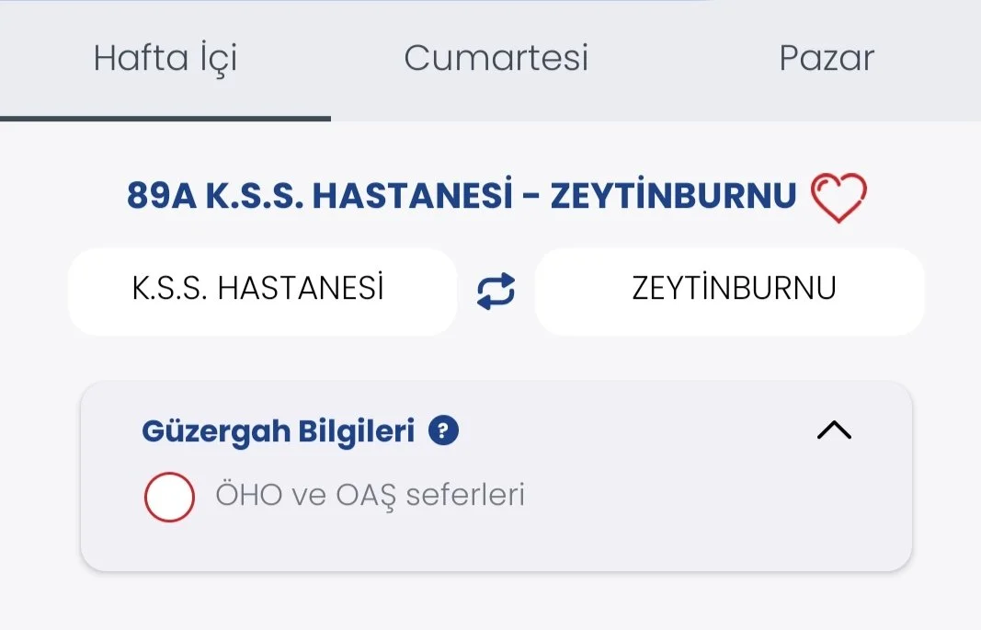
Task: Open the Güzergah Bilgileri help question mark
Action: click(443, 430)
